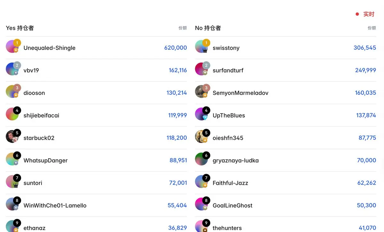Click 份额 column header in Yes table
Viewport: 384px width, 232px height.
(183, 28)
